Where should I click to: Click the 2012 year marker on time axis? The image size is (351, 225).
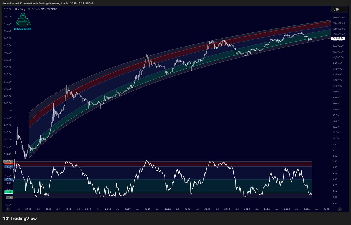[x=28, y=209]
